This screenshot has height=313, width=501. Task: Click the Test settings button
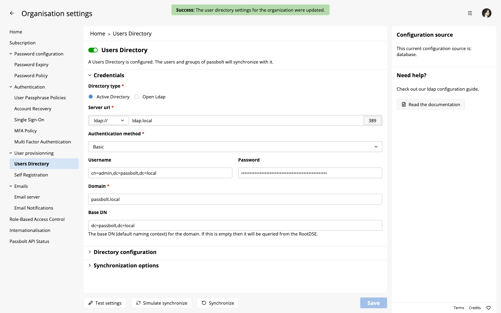105,303
